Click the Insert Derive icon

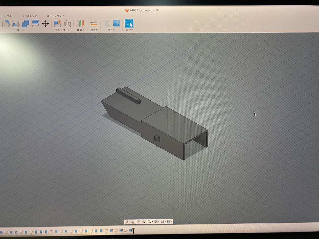(107, 24)
